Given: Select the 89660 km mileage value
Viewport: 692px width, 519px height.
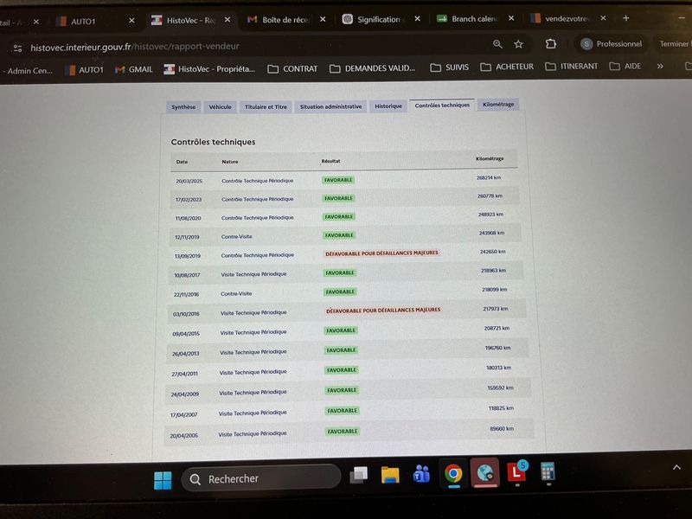Looking at the screenshot, I should (502, 428).
